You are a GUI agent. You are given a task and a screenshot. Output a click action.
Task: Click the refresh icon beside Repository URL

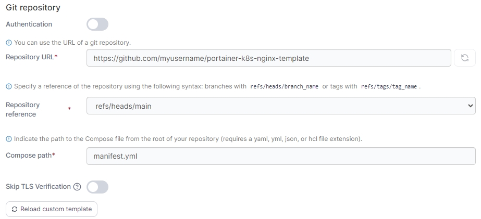click(x=465, y=58)
